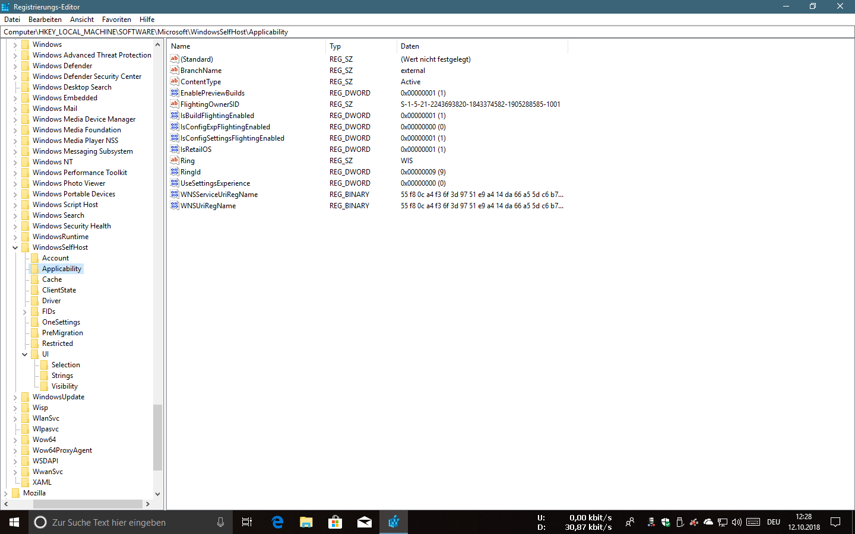The width and height of the screenshot is (855, 534).
Task: Launch Microsoft Edge from taskbar
Action: [x=277, y=522]
